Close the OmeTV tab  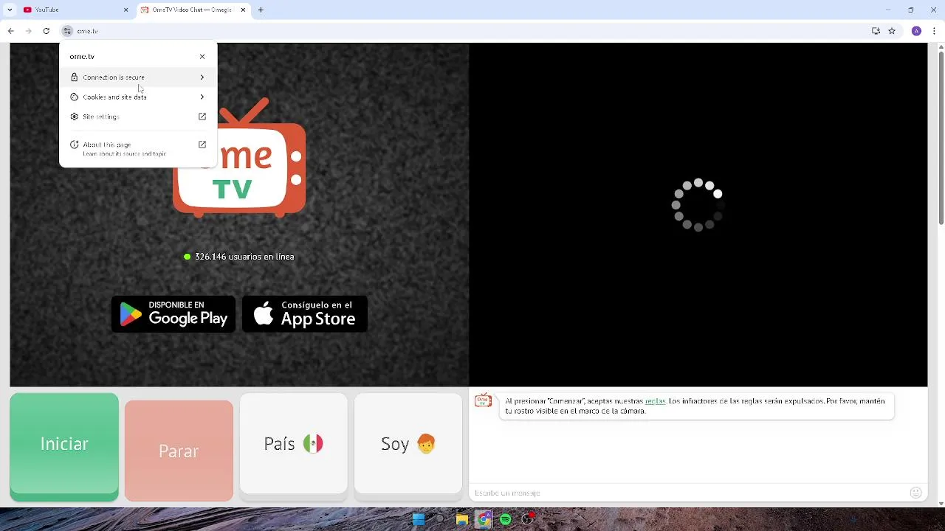click(x=243, y=10)
